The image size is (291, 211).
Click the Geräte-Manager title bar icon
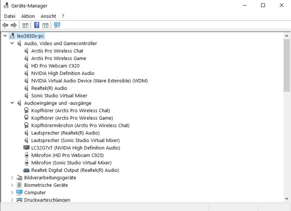pos(6,6)
